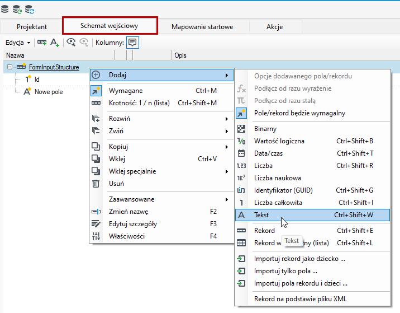Click the active eye search icon
The width and height of the screenshot is (400, 313).
tap(71, 42)
